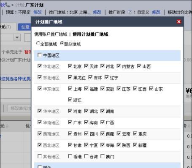
Task: Uncheck the 湖北 checkbox
Action: click(86, 111)
